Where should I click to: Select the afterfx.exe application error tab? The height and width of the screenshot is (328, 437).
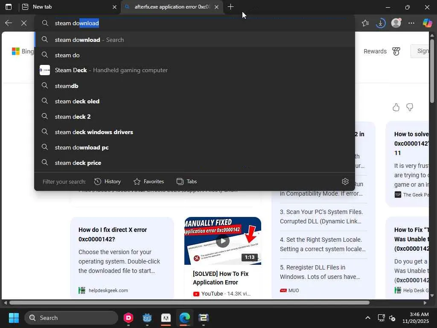click(x=172, y=7)
